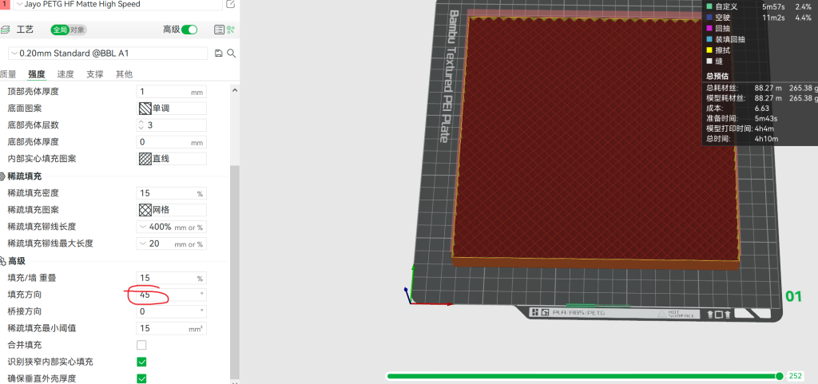Click the settings panel scrollbar thumb
The image size is (818, 384).
[x=234, y=271]
